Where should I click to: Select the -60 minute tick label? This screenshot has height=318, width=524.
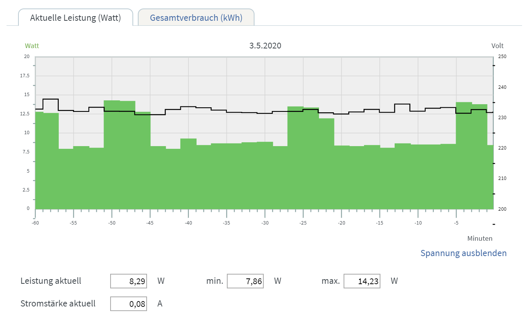tap(35, 223)
